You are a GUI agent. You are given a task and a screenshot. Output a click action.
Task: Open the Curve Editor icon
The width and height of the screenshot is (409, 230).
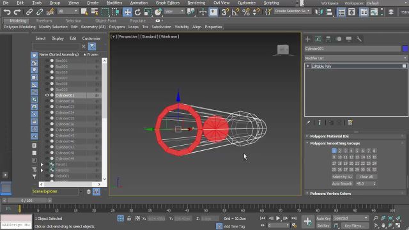coord(374,12)
